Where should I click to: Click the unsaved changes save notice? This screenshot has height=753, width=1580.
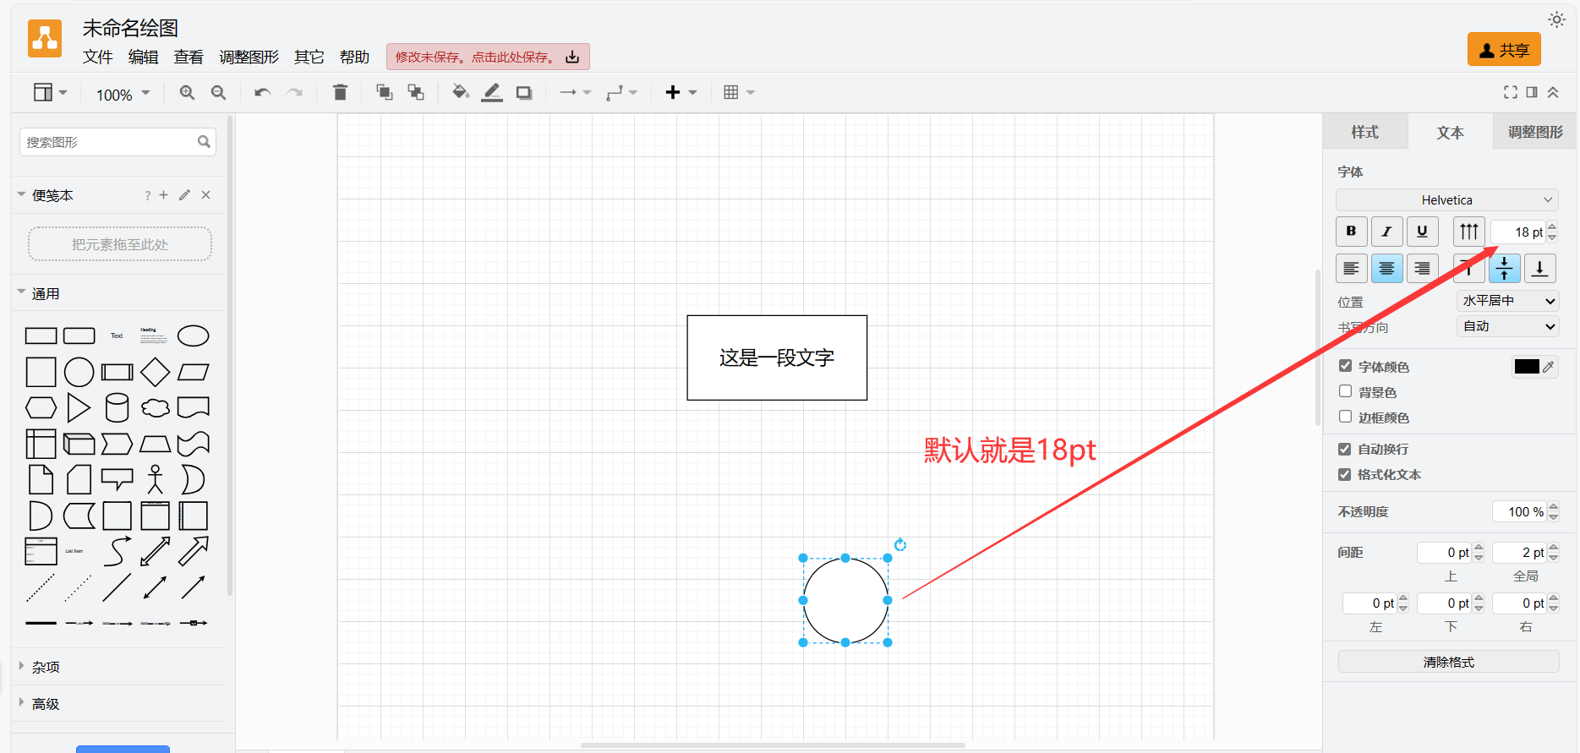pos(488,57)
